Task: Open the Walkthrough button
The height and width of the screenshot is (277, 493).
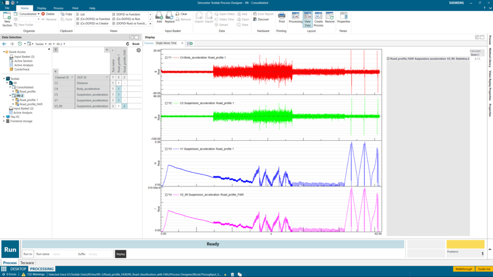Action: (464, 269)
